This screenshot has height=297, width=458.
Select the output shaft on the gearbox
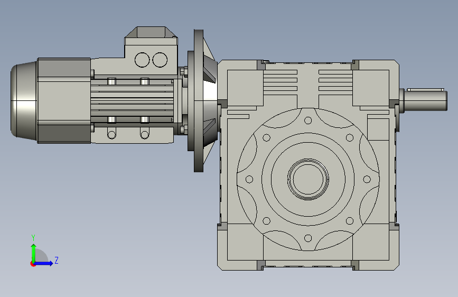pyautogui.click(x=424, y=100)
